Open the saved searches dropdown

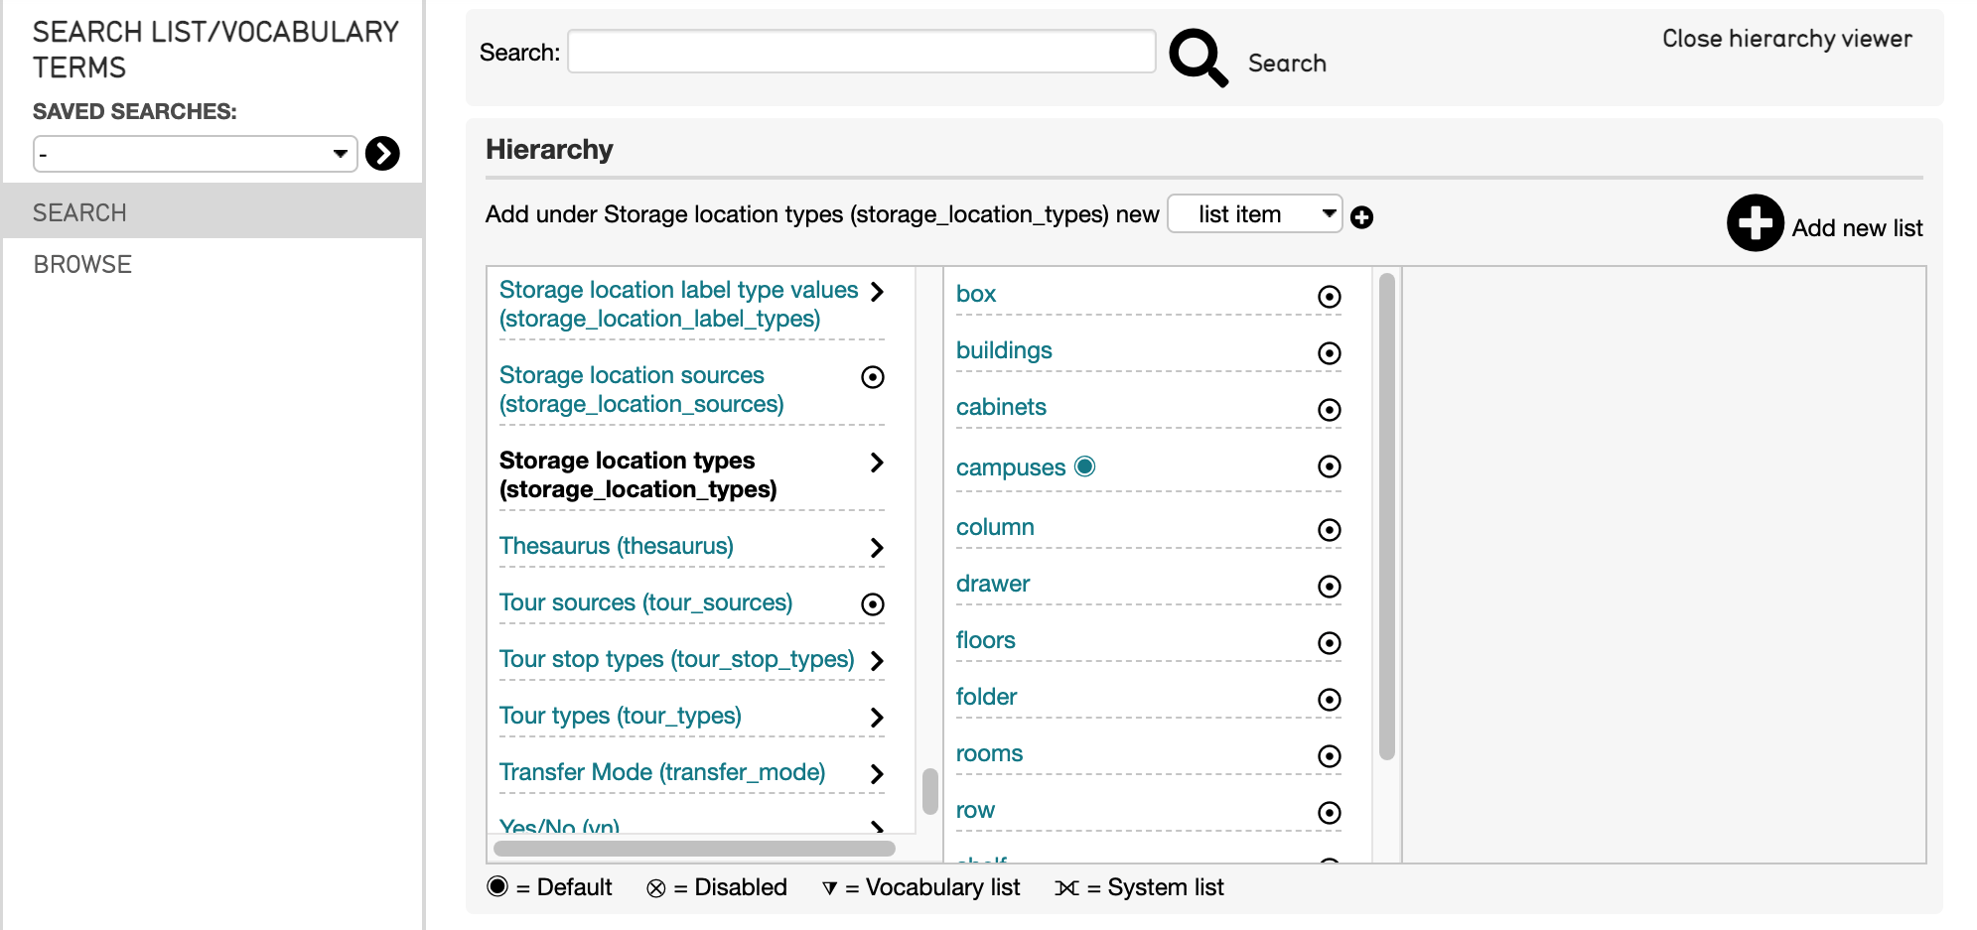[x=195, y=154]
